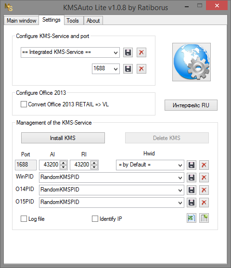Delete the O14PID saved value
This screenshot has width=231, height=268.
204,190
